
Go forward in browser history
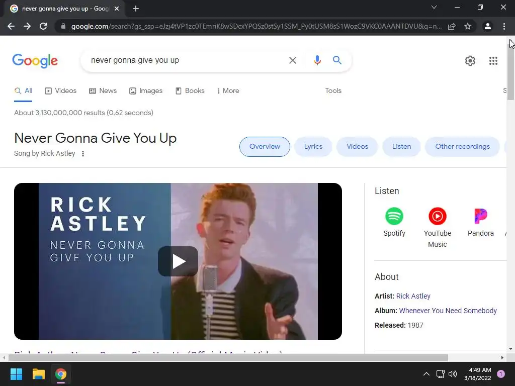click(27, 26)
